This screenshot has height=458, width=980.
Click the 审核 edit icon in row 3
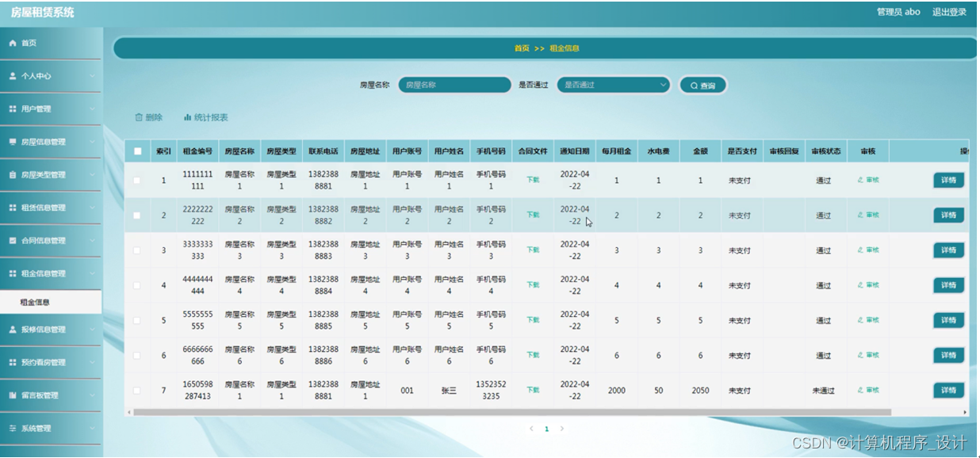coord(860,250)
